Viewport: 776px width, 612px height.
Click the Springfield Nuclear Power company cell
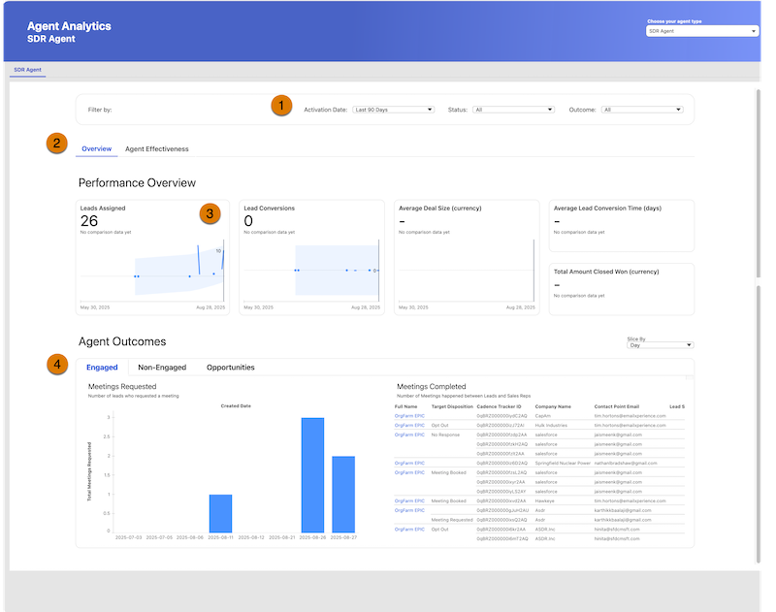[563, 463]
